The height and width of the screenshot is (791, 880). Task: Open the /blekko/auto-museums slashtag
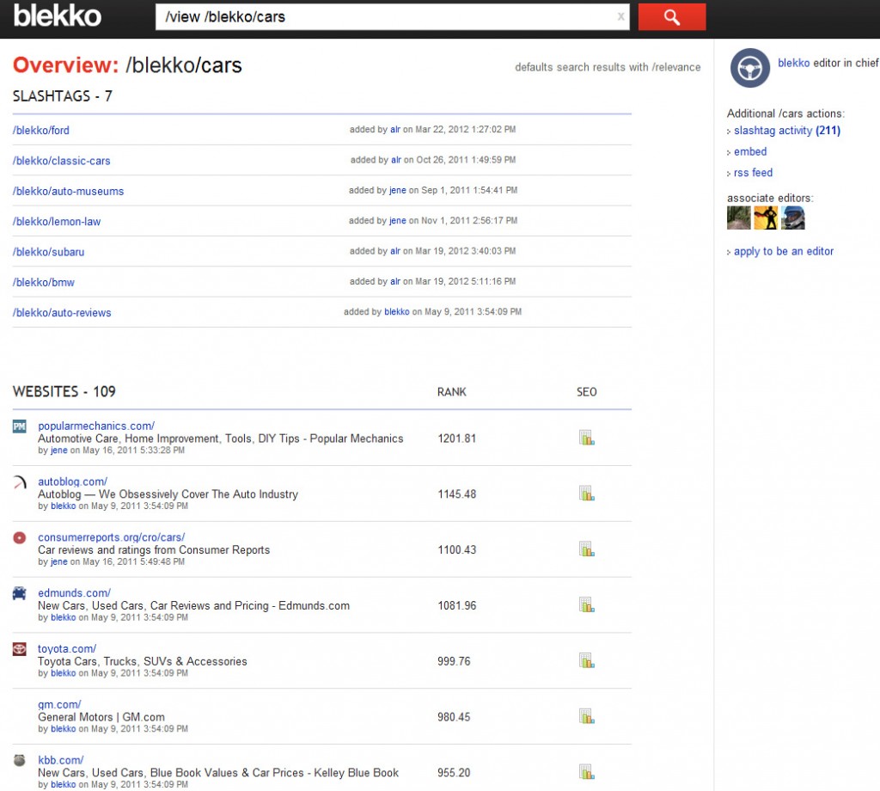(x=68, y=191)
